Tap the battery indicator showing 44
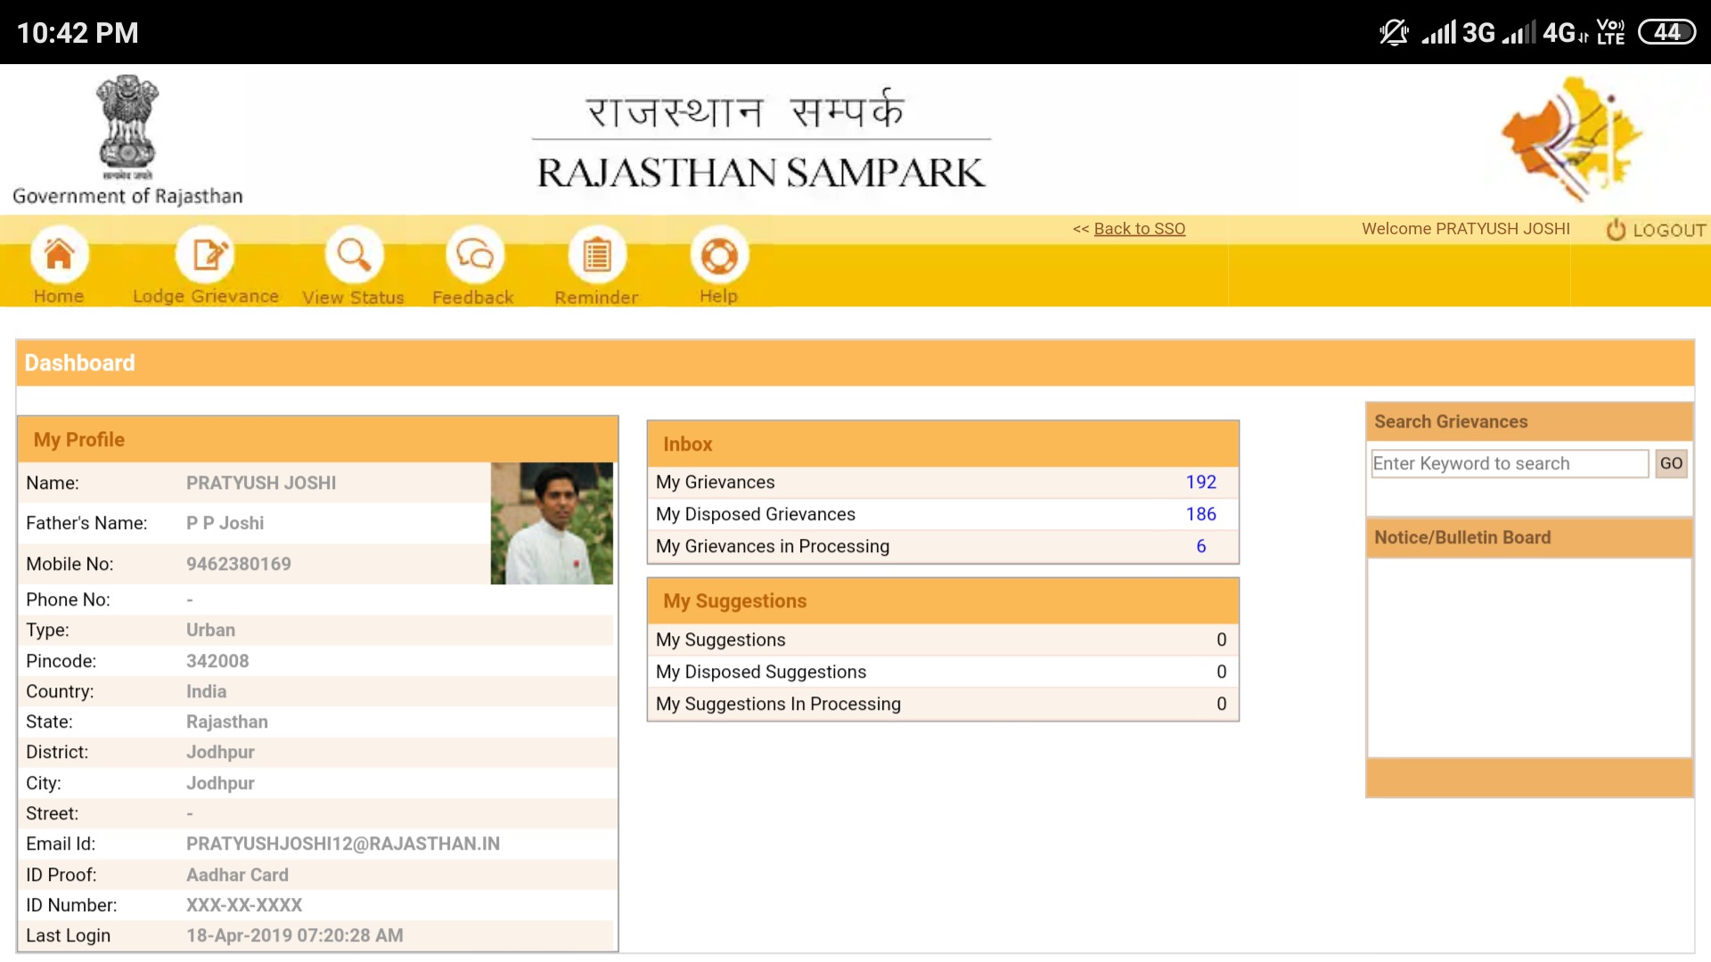 [x=1666, y=33]
